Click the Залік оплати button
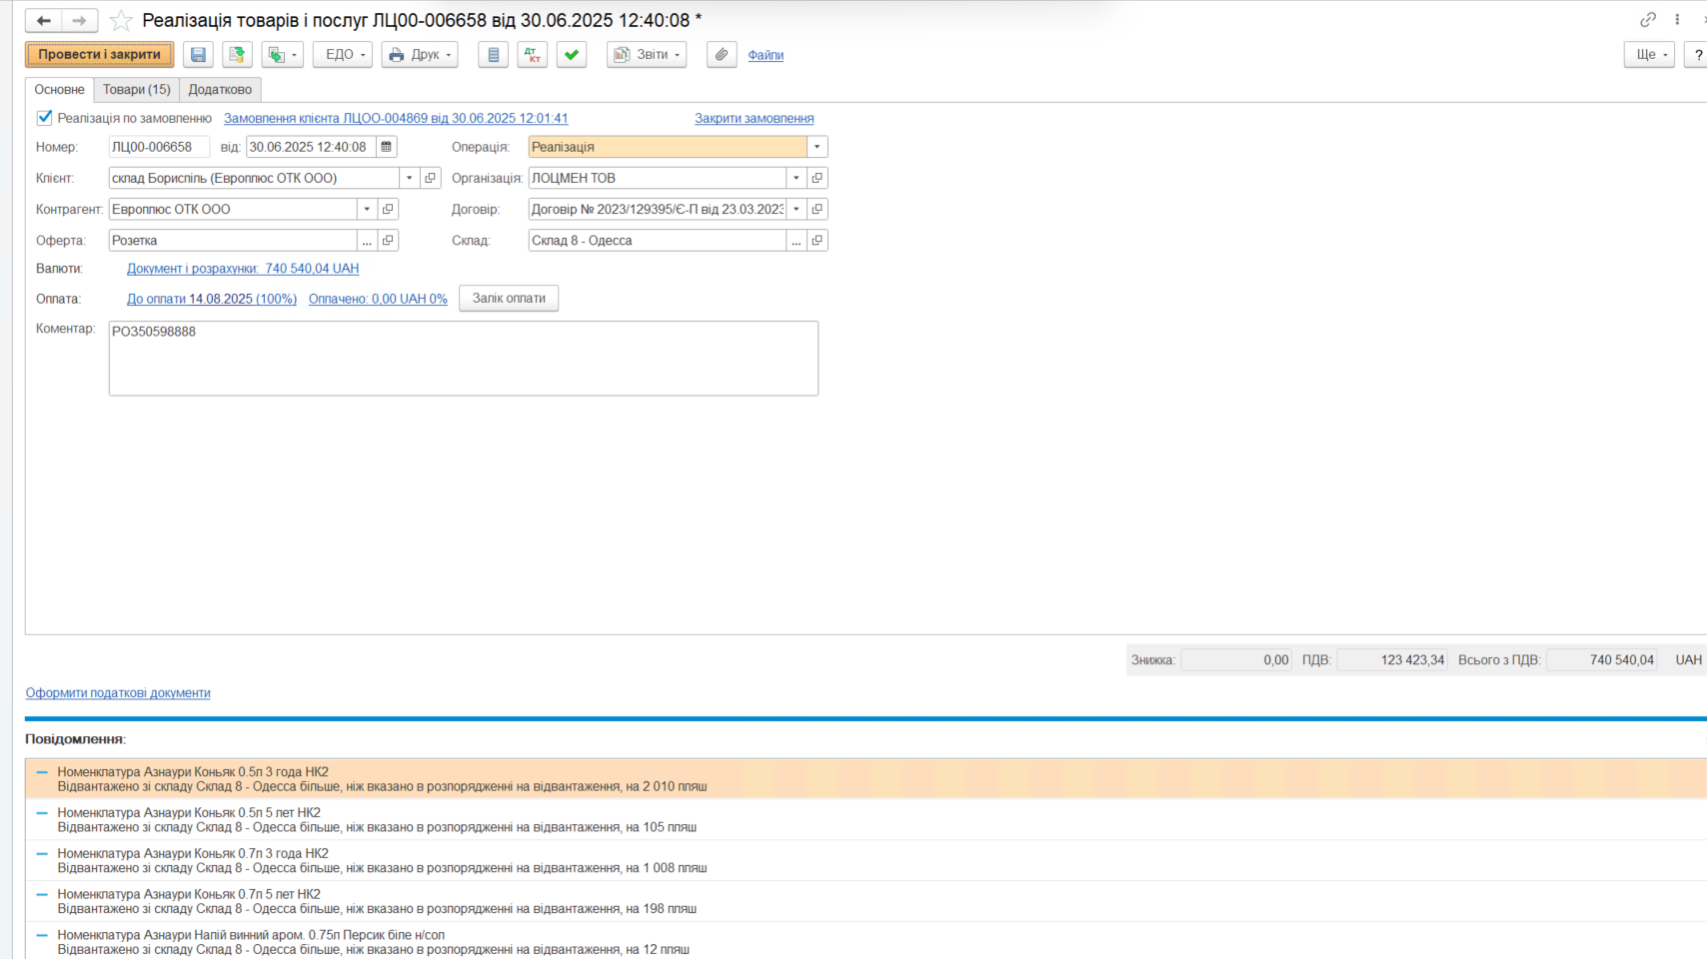Image resolution: width=1707 pixels, height=959 pixels. point(509,299)
